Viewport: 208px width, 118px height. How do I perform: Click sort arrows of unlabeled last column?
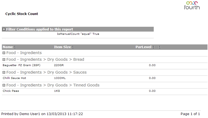click(x=160, y=47)
